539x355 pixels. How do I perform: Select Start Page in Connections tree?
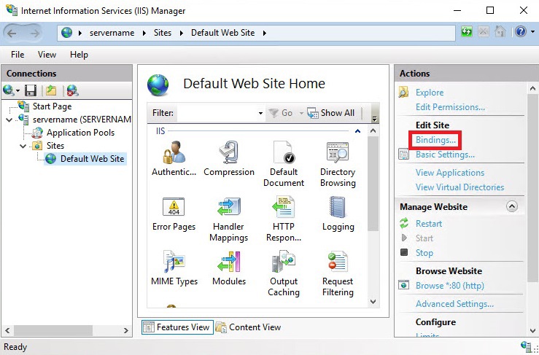point(52,106)
